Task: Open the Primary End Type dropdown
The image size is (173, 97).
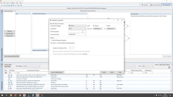Action: coord(77,34)
